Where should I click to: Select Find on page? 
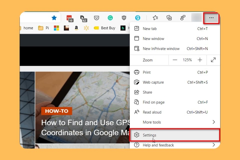pyautogui.click(x=175, y=102)
